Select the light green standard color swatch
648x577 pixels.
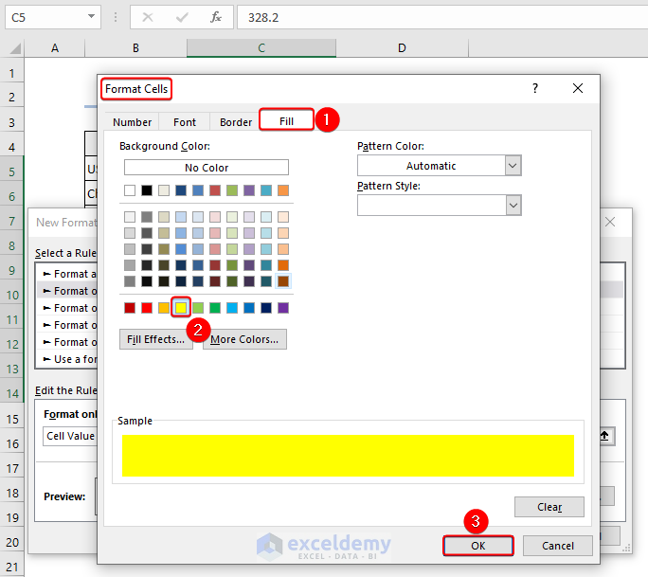pos(198,308)
